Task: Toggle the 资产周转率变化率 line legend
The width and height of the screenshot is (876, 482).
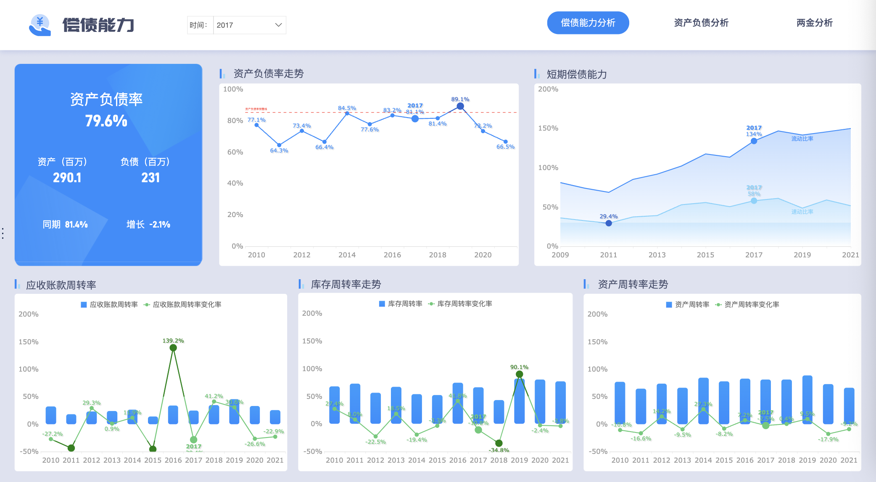Action: (x=747, y=304)
